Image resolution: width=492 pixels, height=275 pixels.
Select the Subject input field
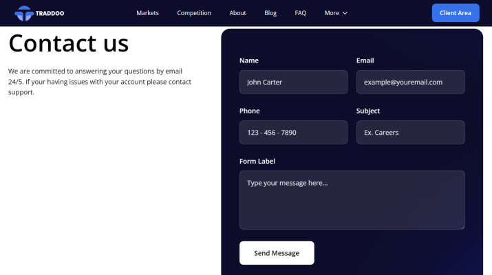(x=410, y=132)
